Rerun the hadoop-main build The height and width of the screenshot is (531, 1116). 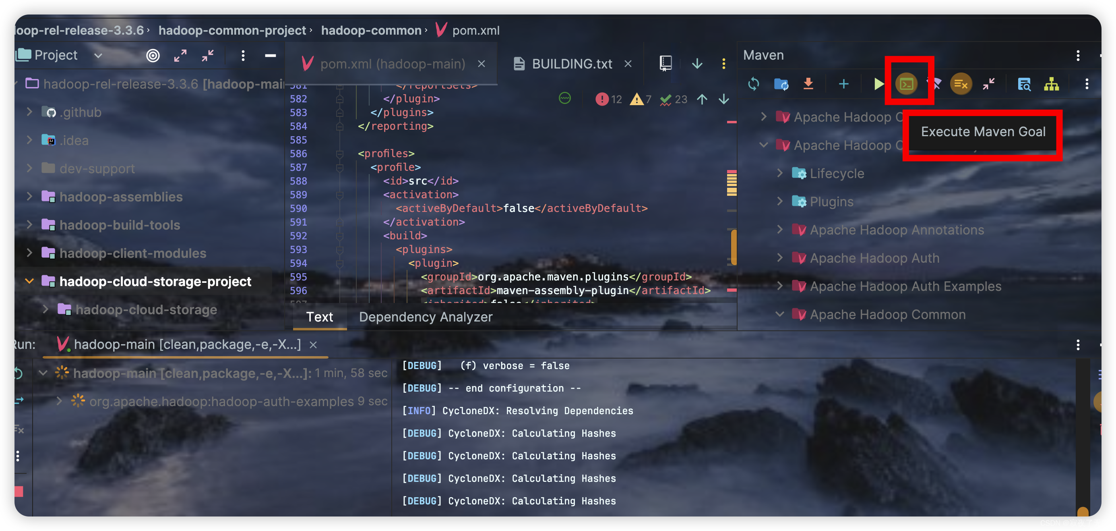[x=18, y=373]
